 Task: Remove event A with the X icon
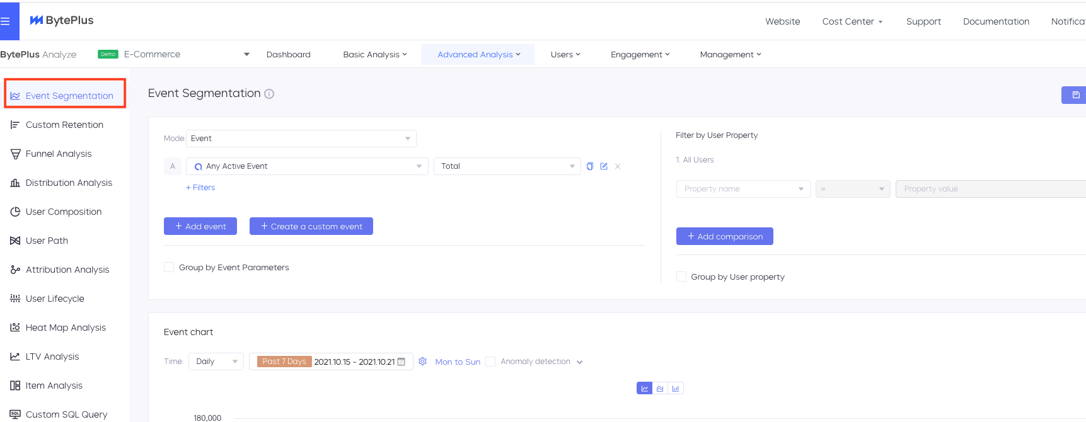pyautogui.click(x=618, y=166)
